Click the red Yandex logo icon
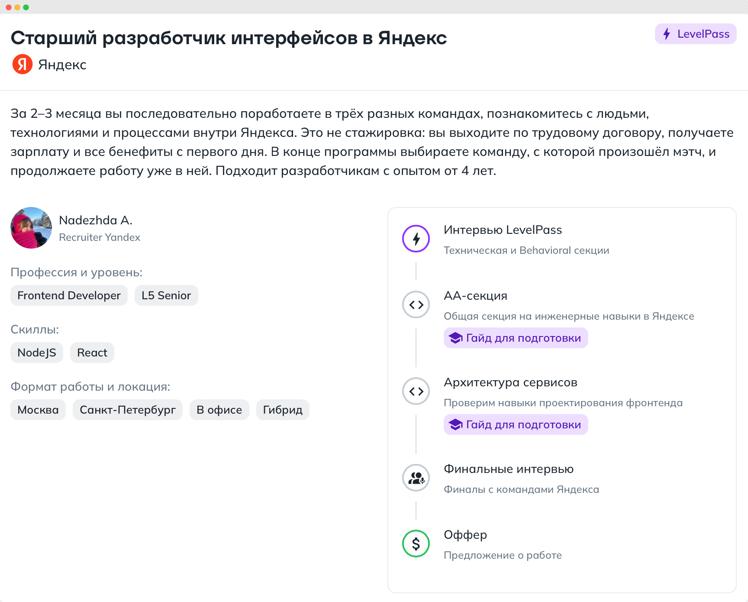Image resolution: width=748 pixels, height=602 pixels. coord(23,65)
